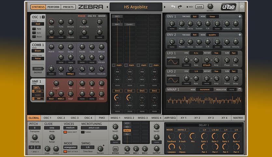Image resolution: width=272 pixels, height=157 pixels.
Task: Open the Delay 1 Mode stereo 2 dropdown
Action: point(182,130)
